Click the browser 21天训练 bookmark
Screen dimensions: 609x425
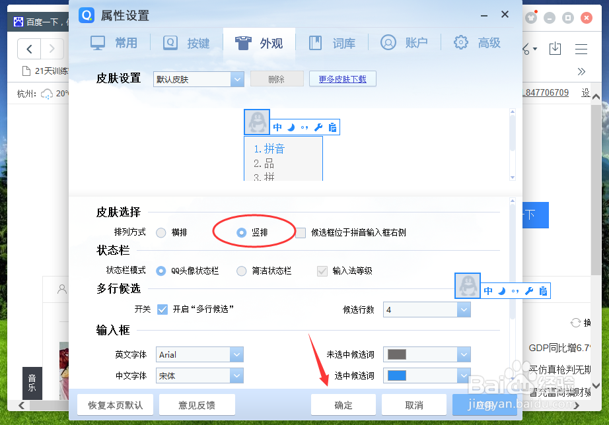click(46, 71)
